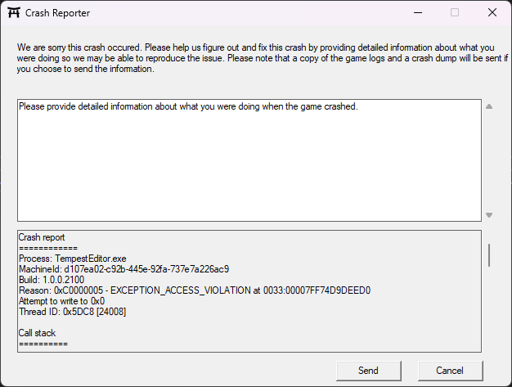This screenshot has width=512, height=387.
Task: Click the Process: TempestEditor.exe line
Action: [72, 258]
